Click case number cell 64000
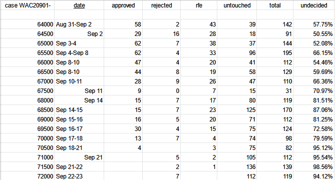 28,24
